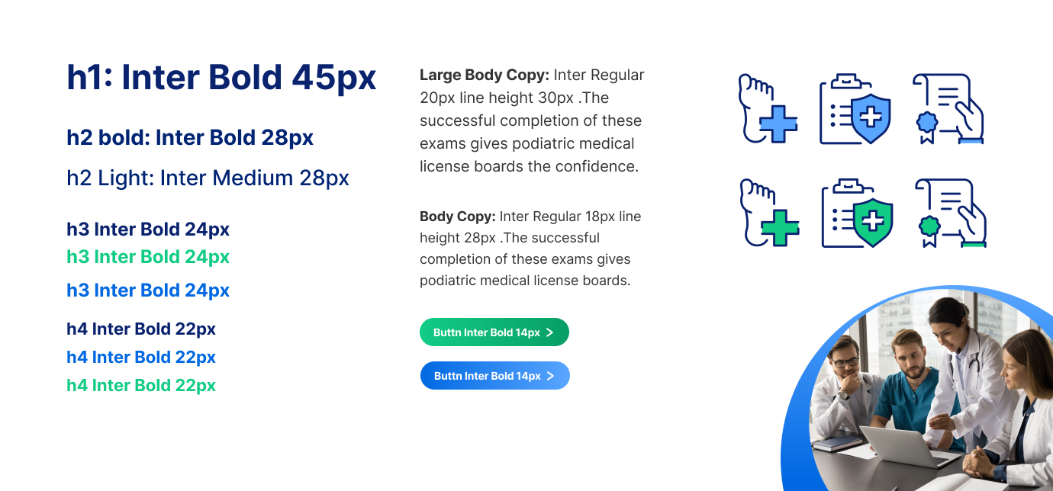Click the blue clipboard shield icon
The image size is (1053, 491).
(x=855, y=109)
